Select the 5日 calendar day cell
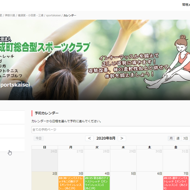This screenshot has width=190, height=190. 123,181
